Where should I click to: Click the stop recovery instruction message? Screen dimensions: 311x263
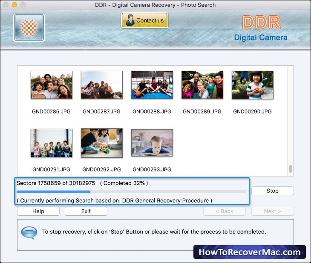click(154, 231)
